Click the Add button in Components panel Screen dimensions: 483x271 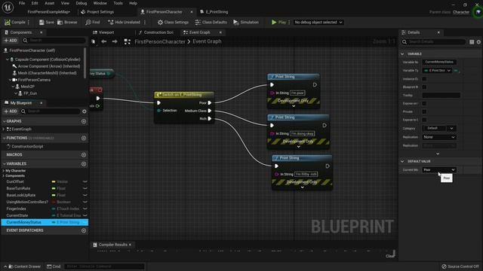tap(11, 40)
